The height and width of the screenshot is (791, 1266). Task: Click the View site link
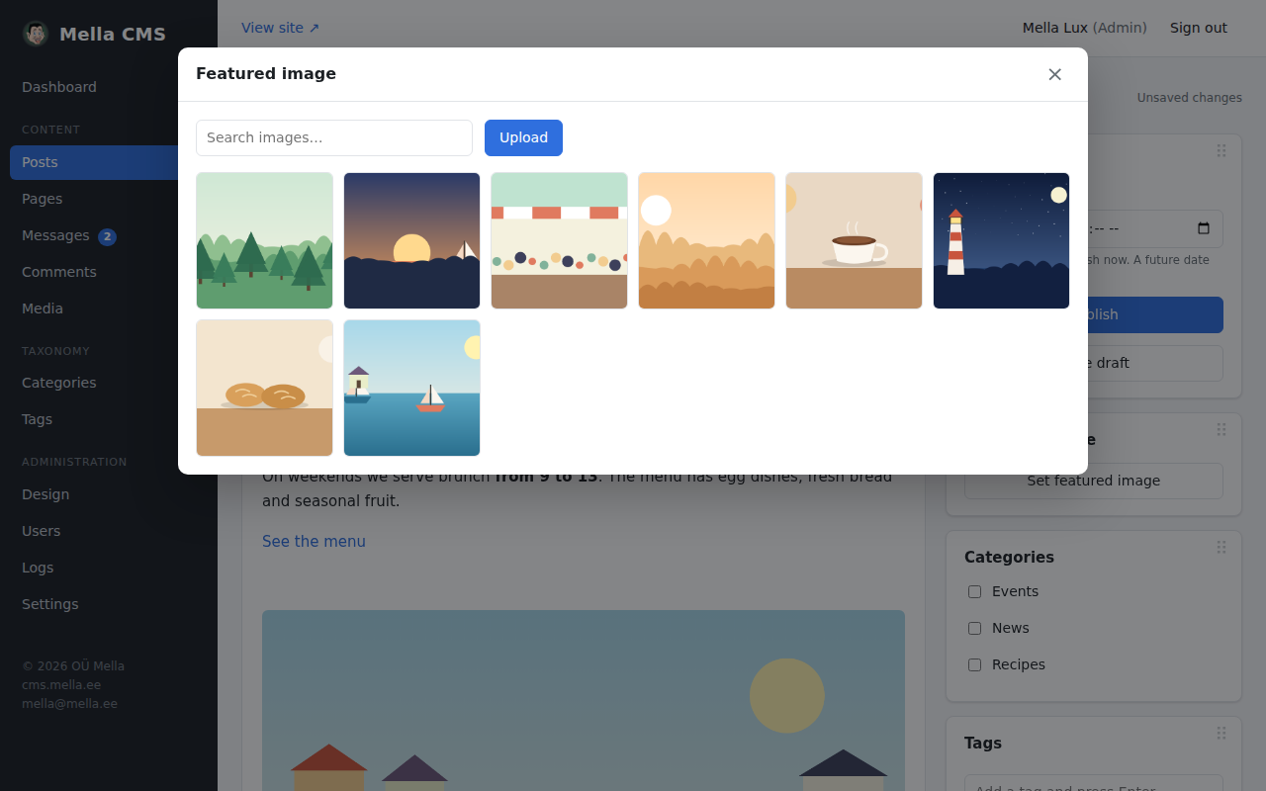coord(281,28)
